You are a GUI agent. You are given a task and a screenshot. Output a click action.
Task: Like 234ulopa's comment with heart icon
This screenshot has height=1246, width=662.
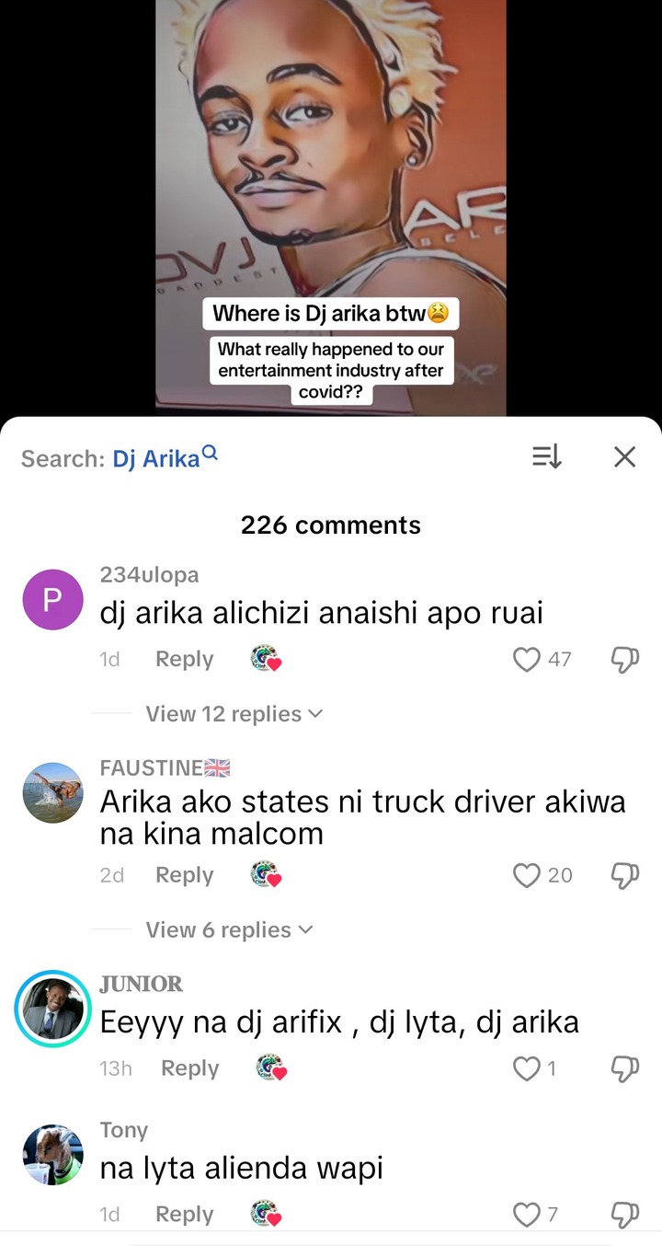pos(527,659)
